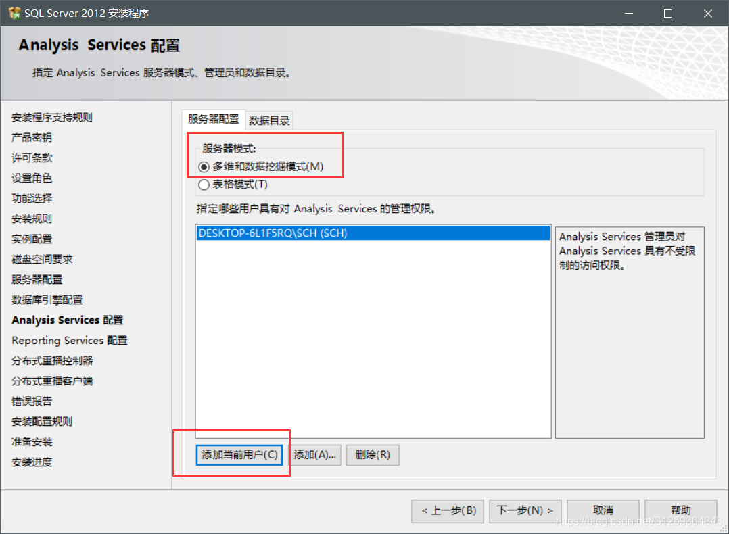Click the 许可条款 step in sidebar
729x534 pixels.
click(32, 158)
